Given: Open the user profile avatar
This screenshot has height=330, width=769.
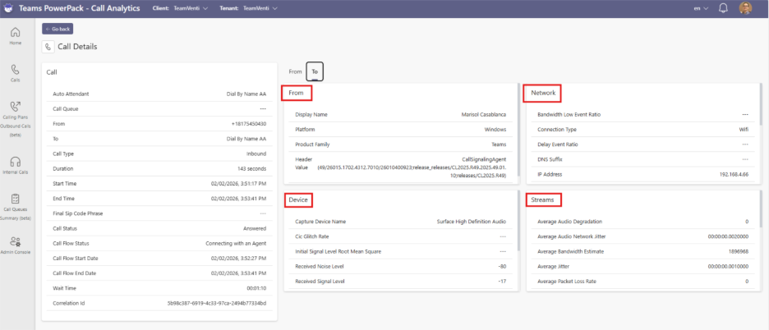Looking at the screenshot, I should point(746,8).
